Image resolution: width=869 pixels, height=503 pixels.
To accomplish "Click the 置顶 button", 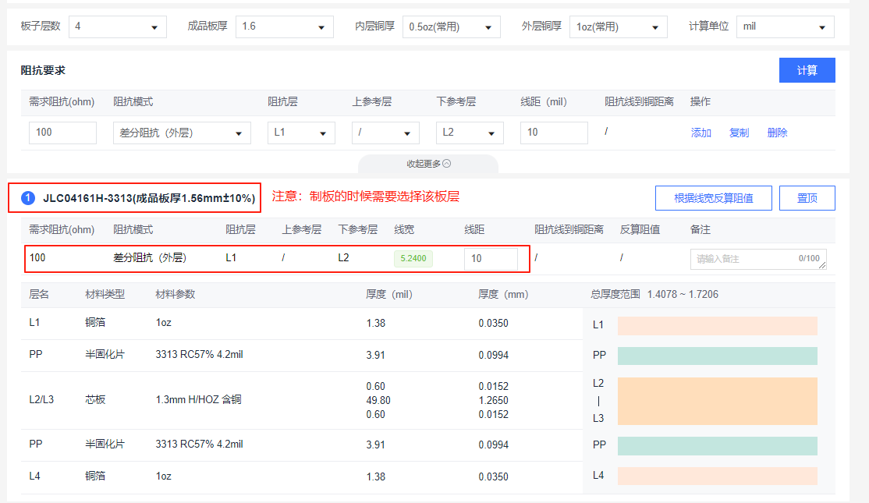I will [x=807, y=198].
